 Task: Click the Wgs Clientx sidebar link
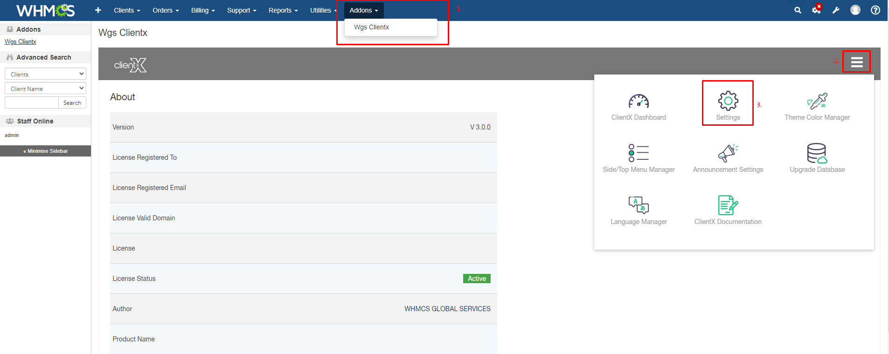click(x=21, y=42)
